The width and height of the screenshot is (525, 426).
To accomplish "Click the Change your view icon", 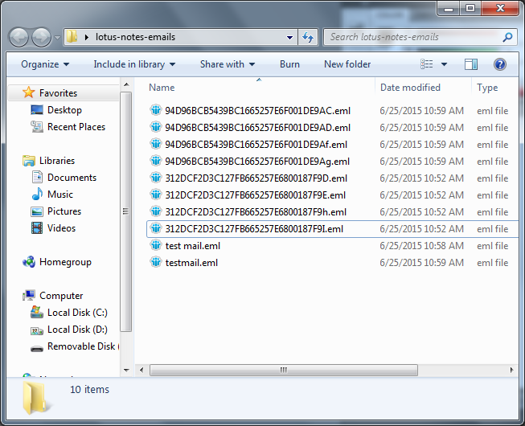I will pos(427,64).
